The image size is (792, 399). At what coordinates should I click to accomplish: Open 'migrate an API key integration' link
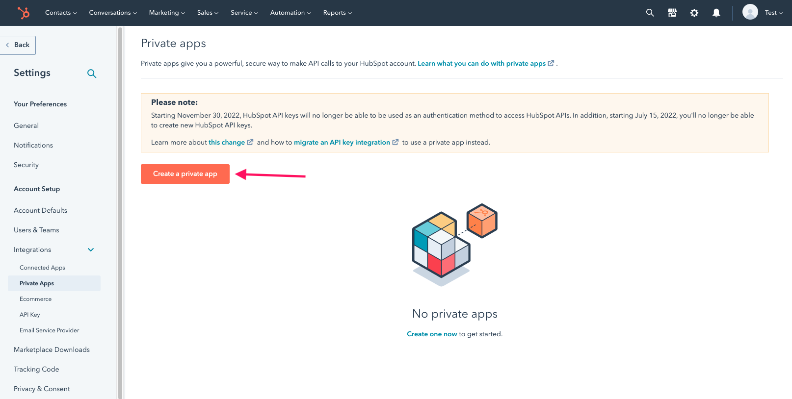(342, 142)
